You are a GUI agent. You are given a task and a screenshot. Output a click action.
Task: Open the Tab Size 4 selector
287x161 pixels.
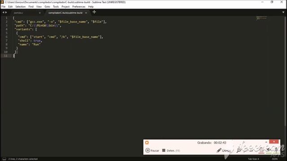[253, 159]
